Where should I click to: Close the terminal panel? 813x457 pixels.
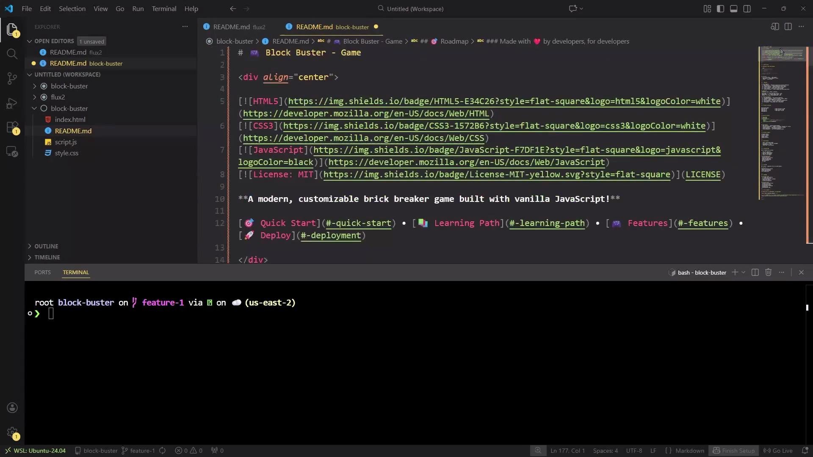801,273
